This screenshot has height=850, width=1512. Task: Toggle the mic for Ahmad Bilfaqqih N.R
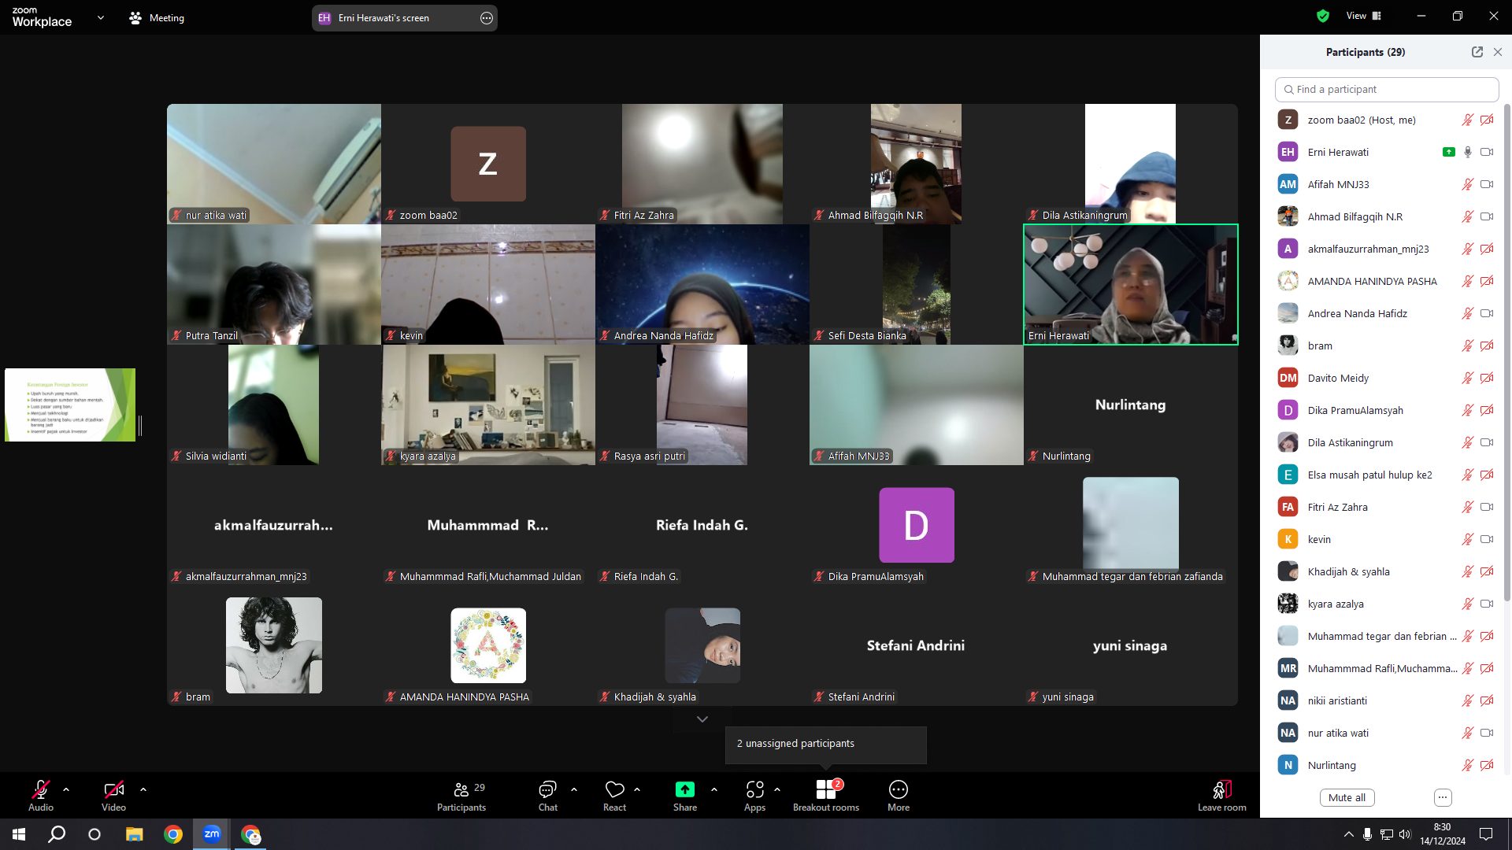1468,216
